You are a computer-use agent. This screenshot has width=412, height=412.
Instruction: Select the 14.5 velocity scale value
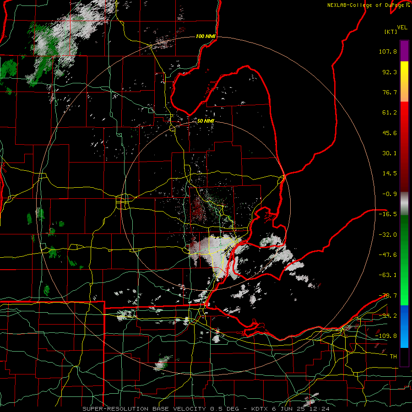coord(390,173)
